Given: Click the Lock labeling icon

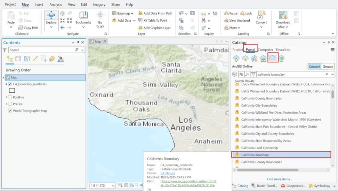Looking at the screenshot, I should click(242, 13).
